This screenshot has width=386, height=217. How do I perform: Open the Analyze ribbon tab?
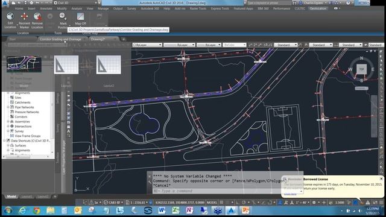click(x=77, y=8)
